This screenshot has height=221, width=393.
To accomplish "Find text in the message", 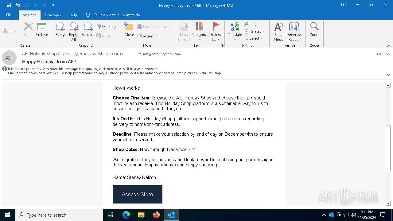I will tap(251, 24).
